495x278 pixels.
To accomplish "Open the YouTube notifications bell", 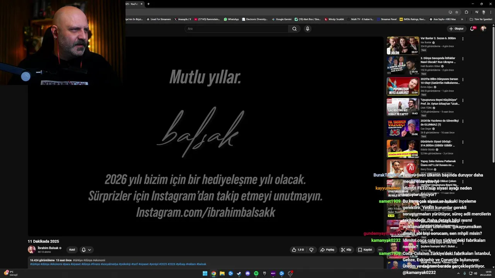I will click(x=472, y=29).
